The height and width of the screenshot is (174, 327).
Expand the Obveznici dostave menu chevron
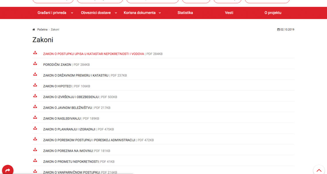[116, 13]
